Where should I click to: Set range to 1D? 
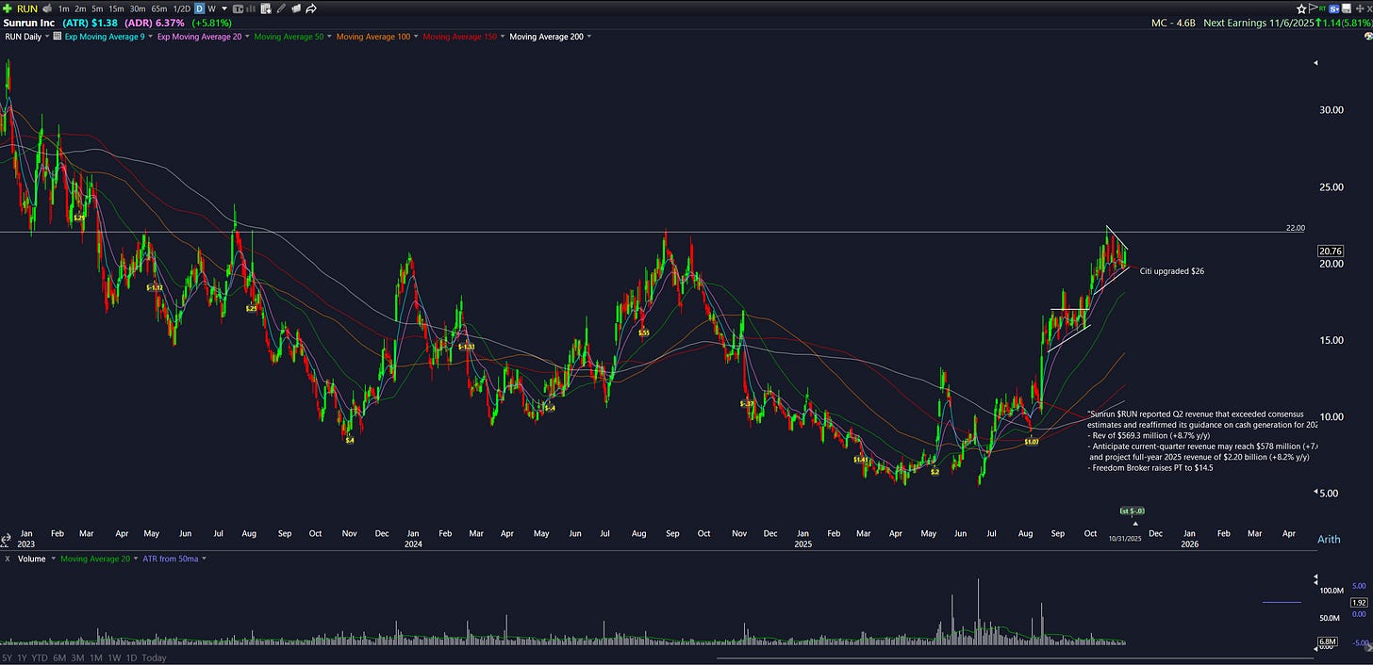tap(131, 657)
